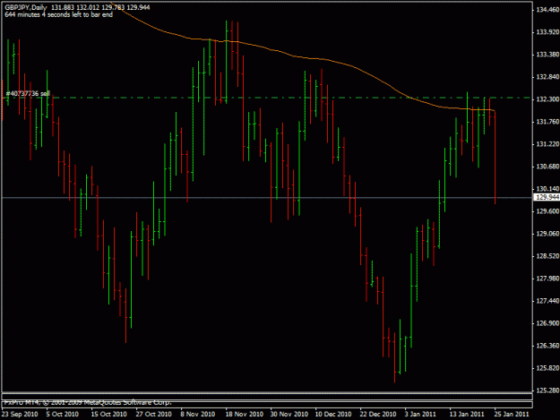Screen dimensions: 560x420
Task: Select the '#40737736 sell' order label
Action: click(x=28, y=94)
